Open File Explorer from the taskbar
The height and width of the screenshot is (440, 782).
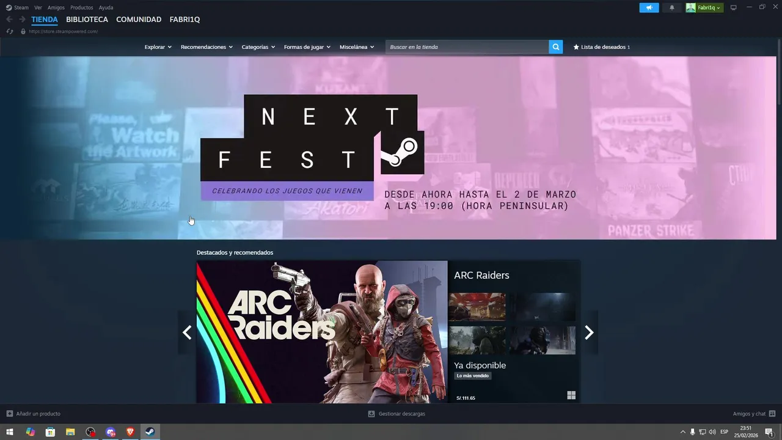click(x=70, y=432)
